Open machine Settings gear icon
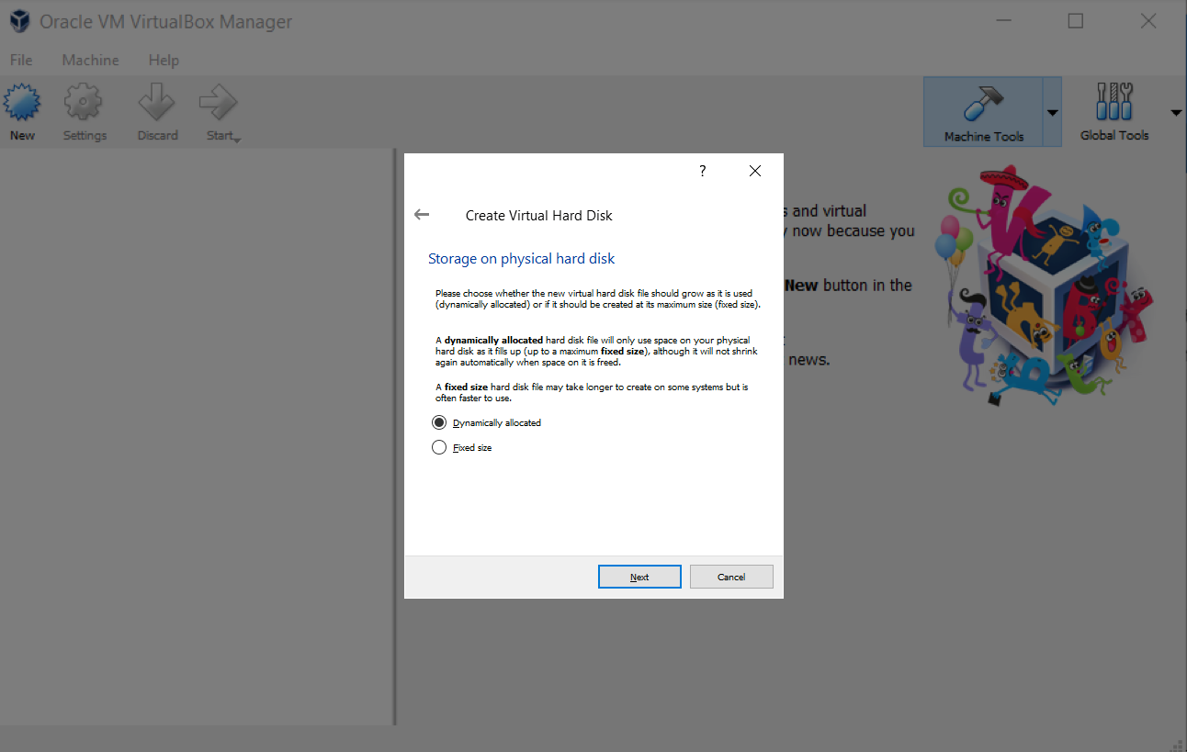This screenshot has height=752, width=1187. [x=84, y=103]
